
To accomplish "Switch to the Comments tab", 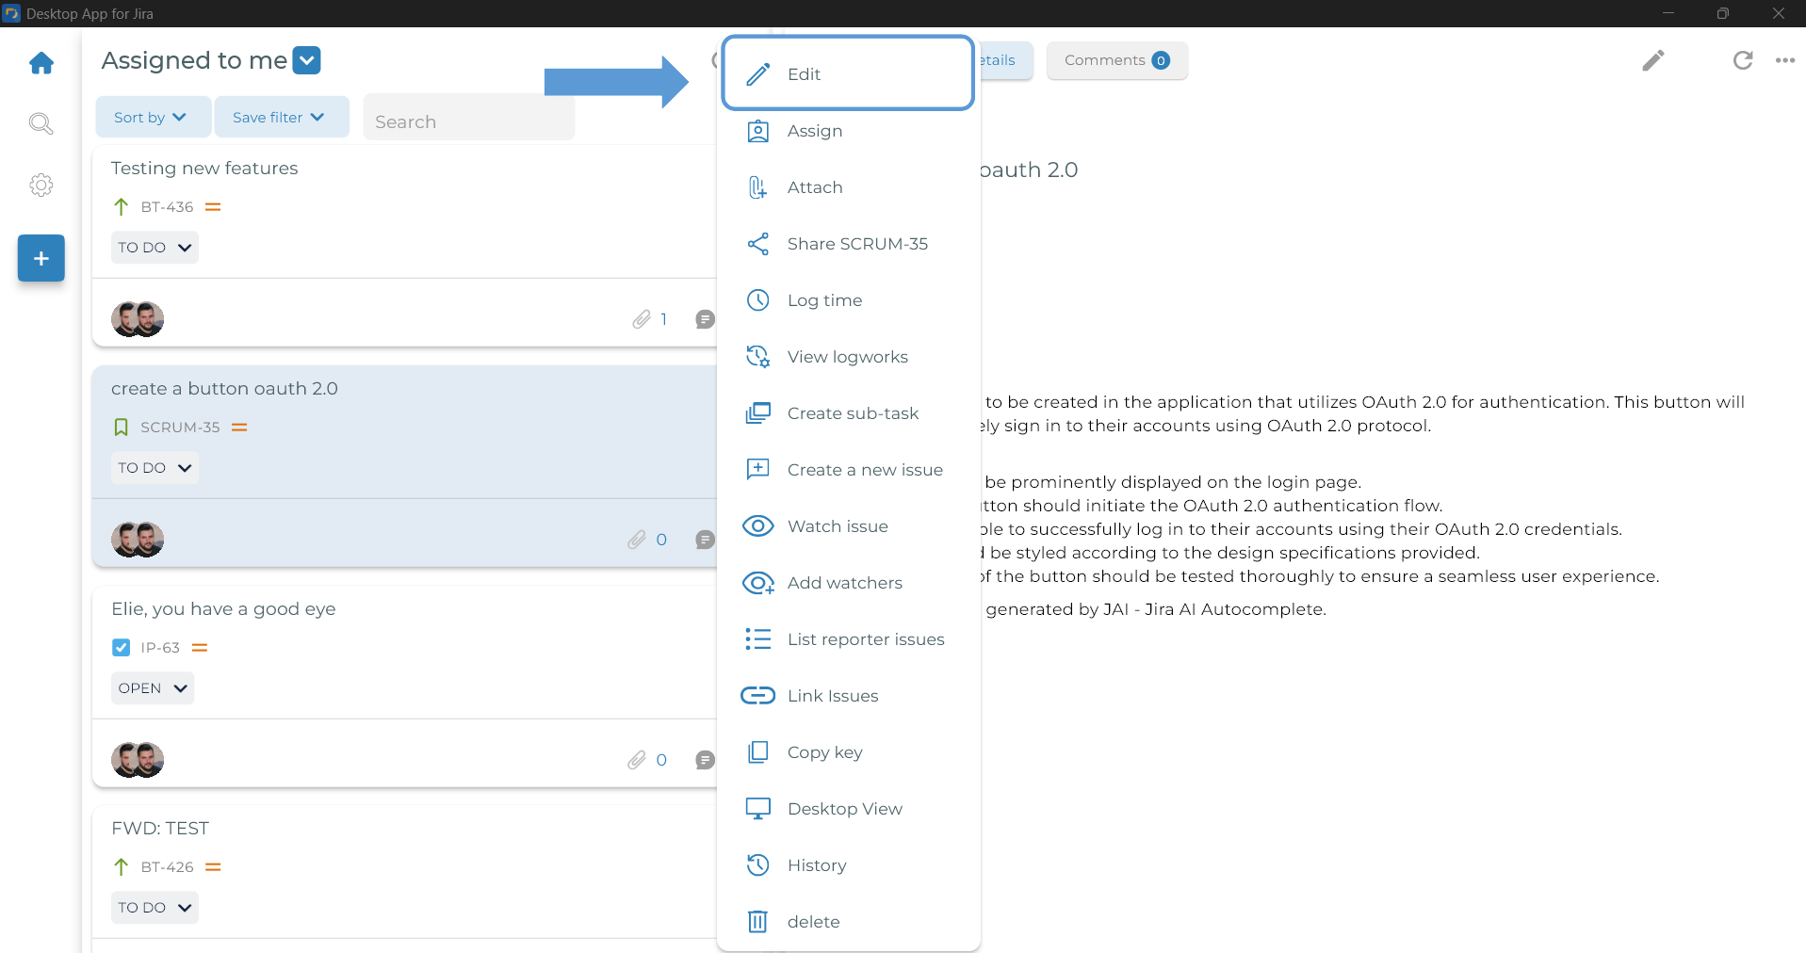I will [x=1116, y=60].
